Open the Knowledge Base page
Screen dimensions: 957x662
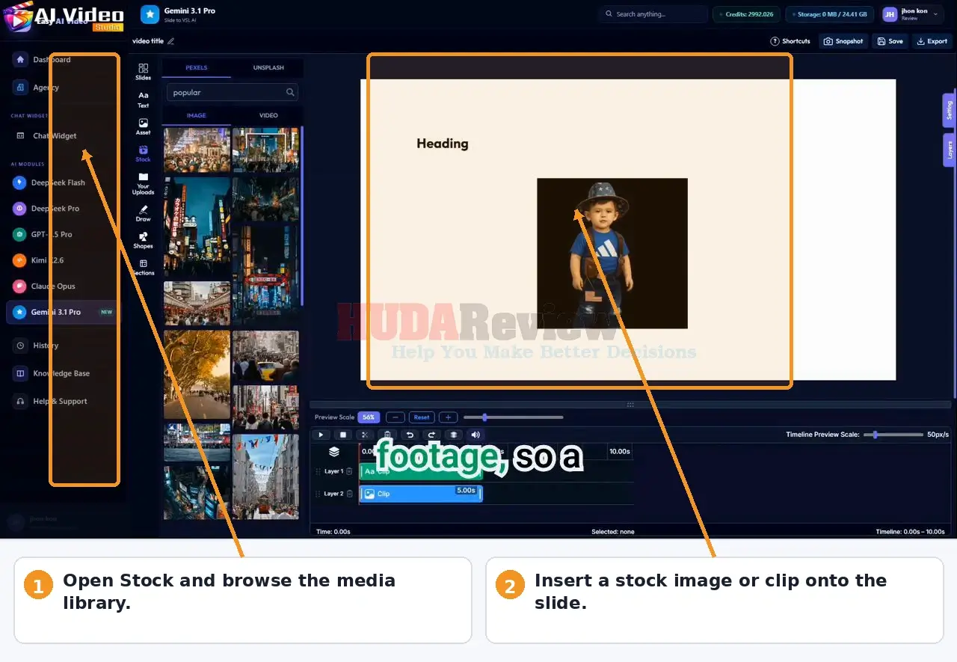63,373
